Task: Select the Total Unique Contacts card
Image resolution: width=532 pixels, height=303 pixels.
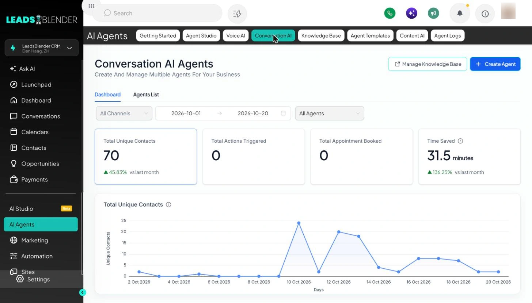Action: 146,157
